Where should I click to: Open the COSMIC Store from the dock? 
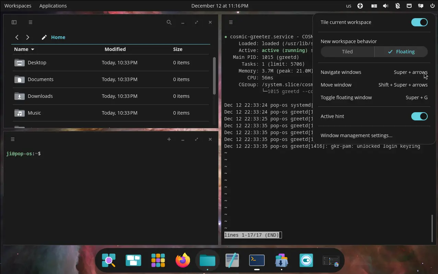(282, 261)
